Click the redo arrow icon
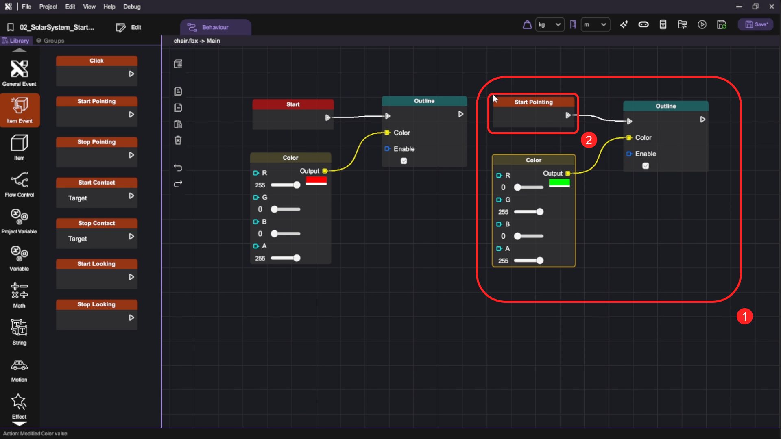This screenshot has height=439, width=781. (x=178, y=184)
